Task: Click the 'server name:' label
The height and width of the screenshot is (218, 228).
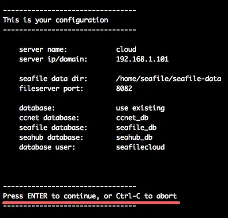Action: pos(43,49)
